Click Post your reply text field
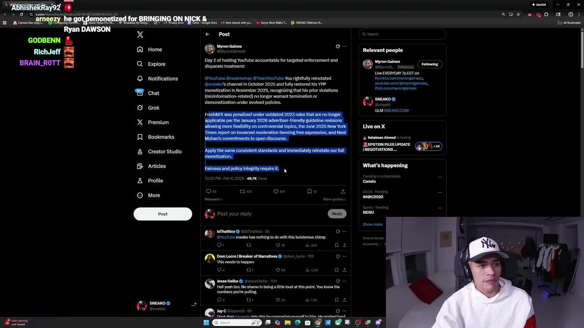 271,214
